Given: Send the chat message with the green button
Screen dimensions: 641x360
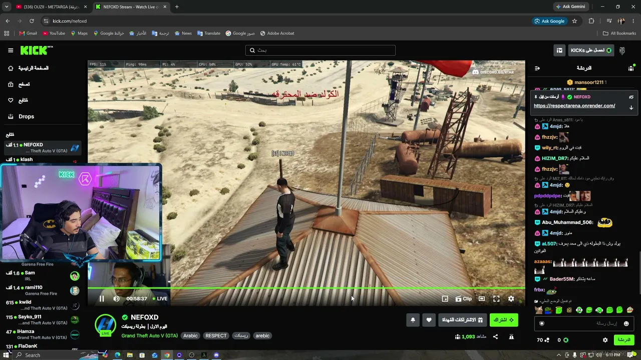Looking at the screenshot, I should tap(624, 340).
